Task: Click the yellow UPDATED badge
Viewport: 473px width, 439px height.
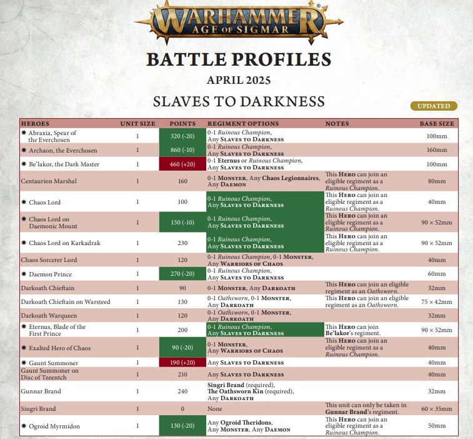Action: 434,106
